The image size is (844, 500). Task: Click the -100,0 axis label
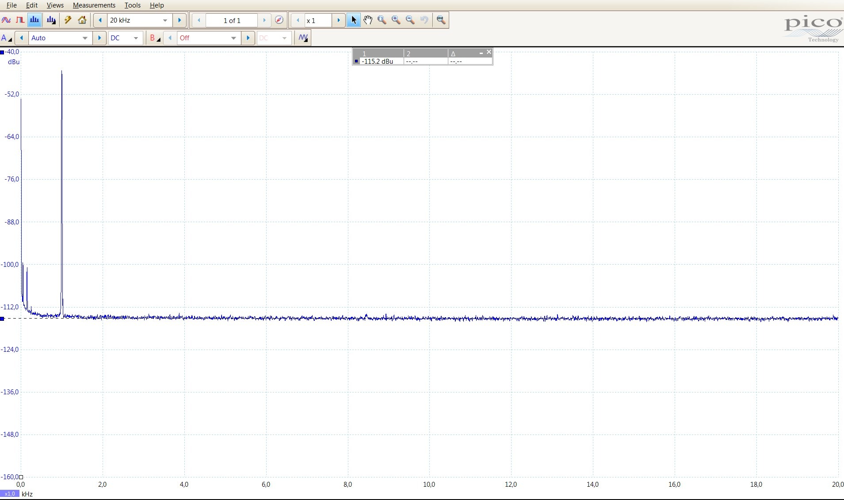tap(10, 265)
